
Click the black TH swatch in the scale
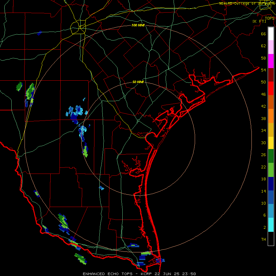[271, 239]
